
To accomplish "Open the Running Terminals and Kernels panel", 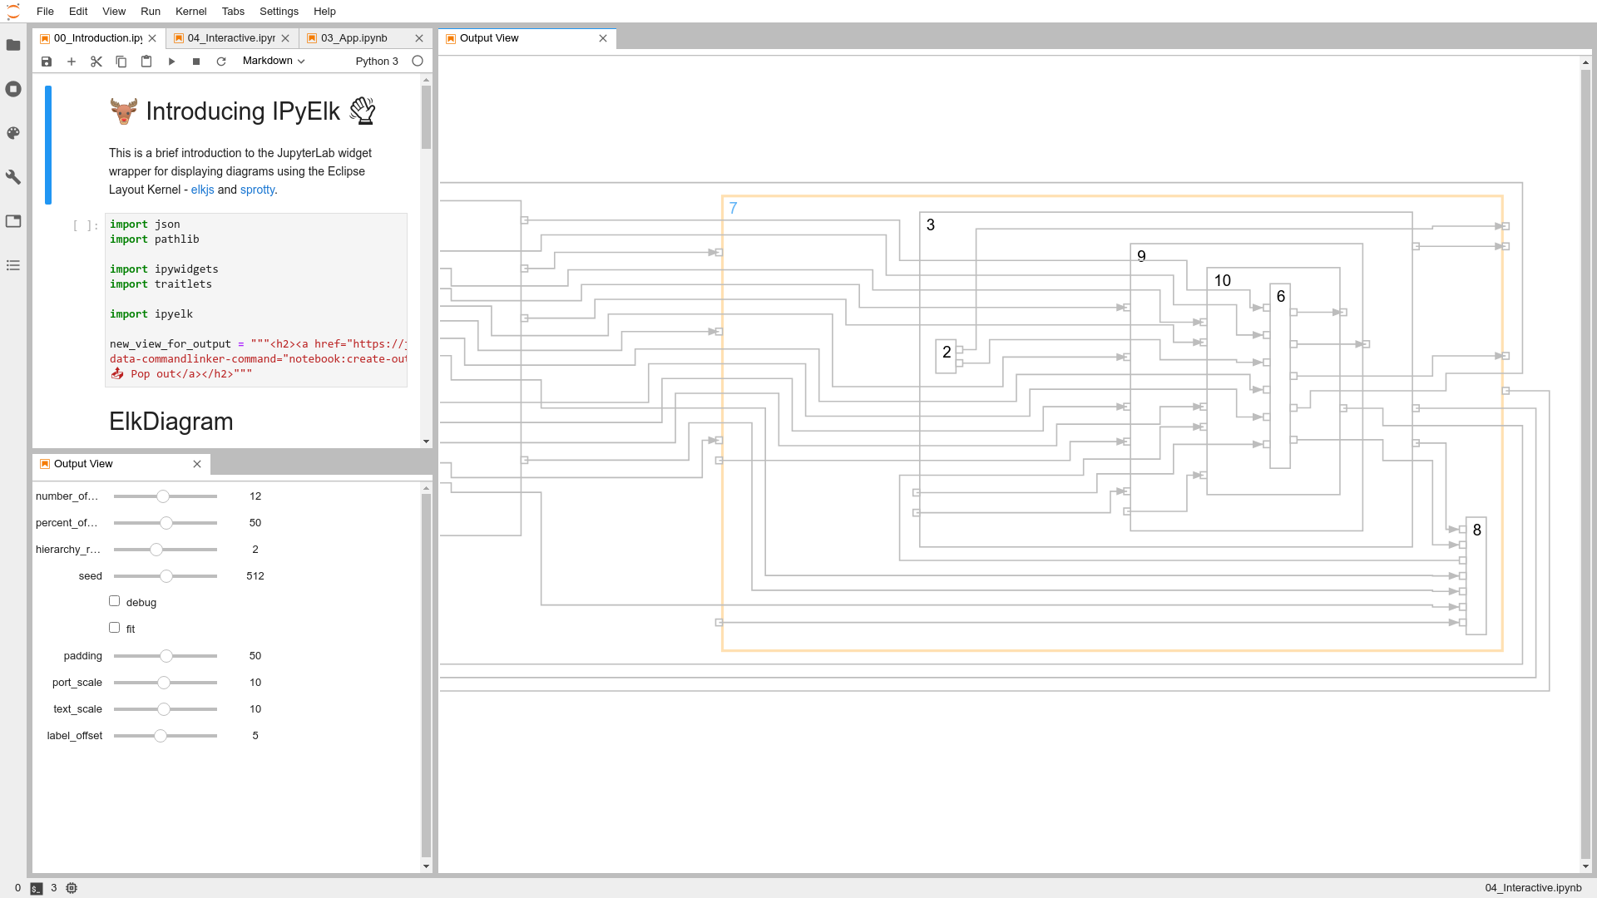I will point(13,89).
